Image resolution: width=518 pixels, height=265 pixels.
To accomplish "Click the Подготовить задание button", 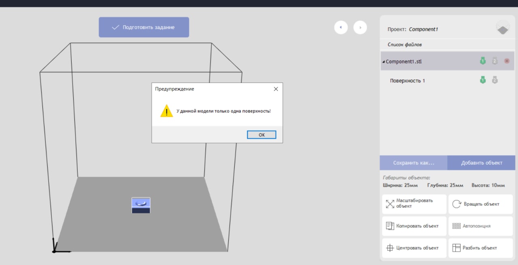I will coord(144,27).
